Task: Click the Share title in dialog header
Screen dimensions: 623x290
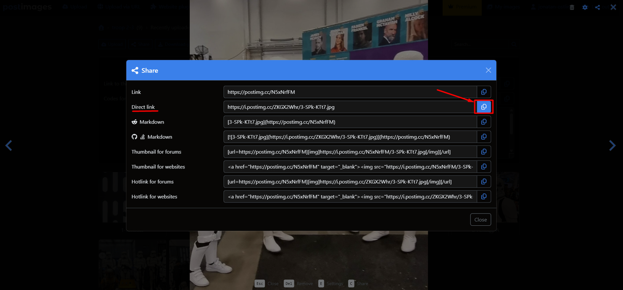Action: [x=150, y=71]
